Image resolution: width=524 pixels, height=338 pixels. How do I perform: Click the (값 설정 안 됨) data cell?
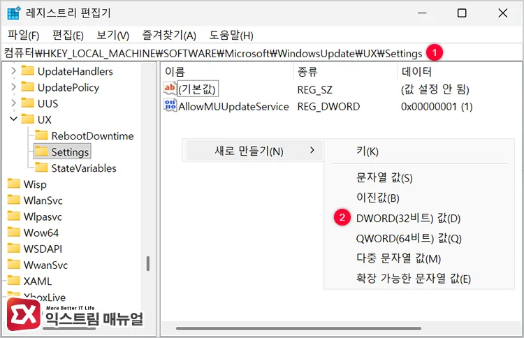435,89
